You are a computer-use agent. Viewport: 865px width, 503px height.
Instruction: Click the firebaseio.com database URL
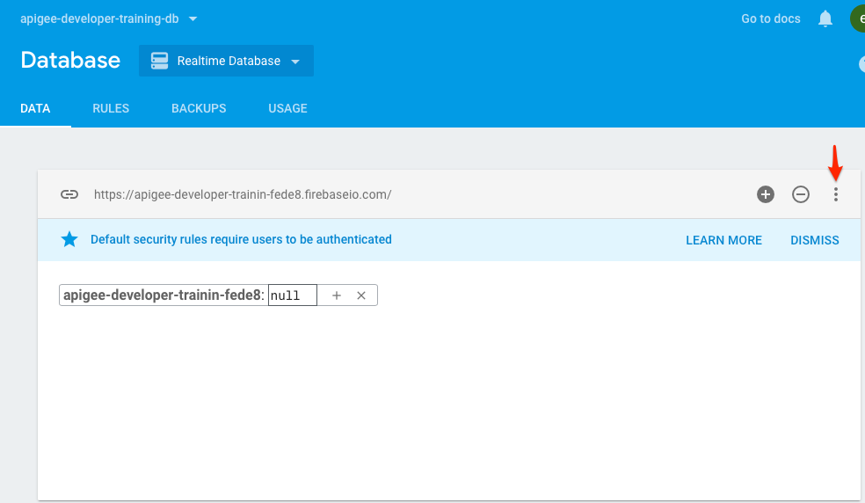point(243,194)
